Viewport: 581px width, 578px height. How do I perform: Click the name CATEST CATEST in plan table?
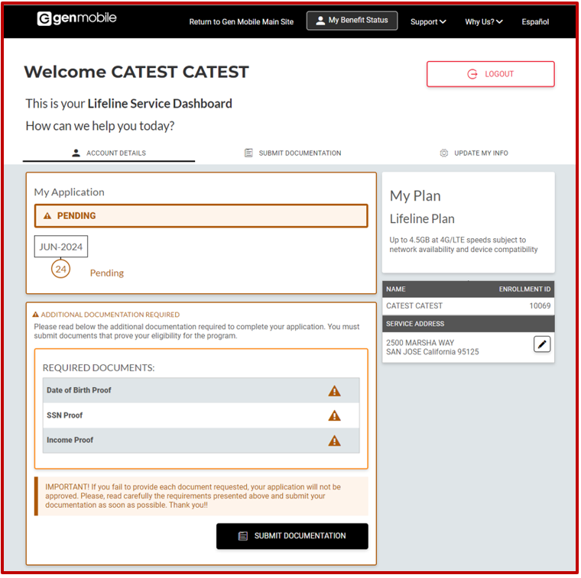414,305
